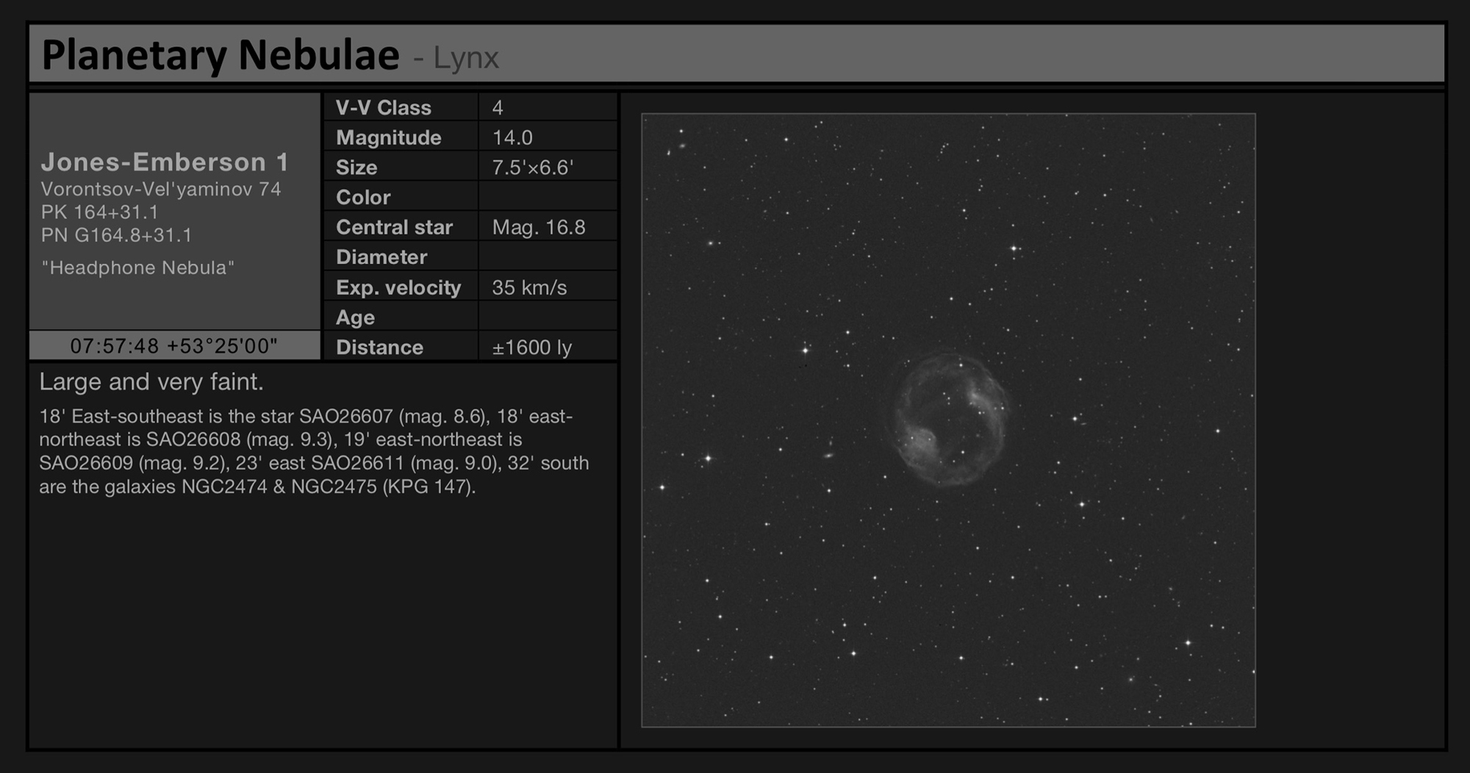Click 'NGC2474 & NGC2475 (KPG 147)' text
1470x773 pixels.
tap(329, 487)
